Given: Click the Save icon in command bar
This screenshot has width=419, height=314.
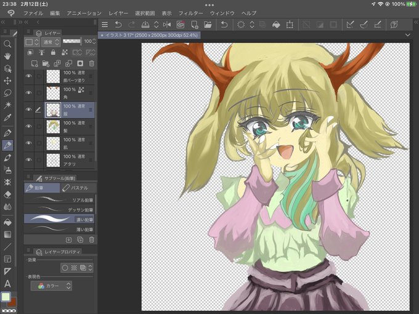Looking at the screenshot, I should 145,25.
